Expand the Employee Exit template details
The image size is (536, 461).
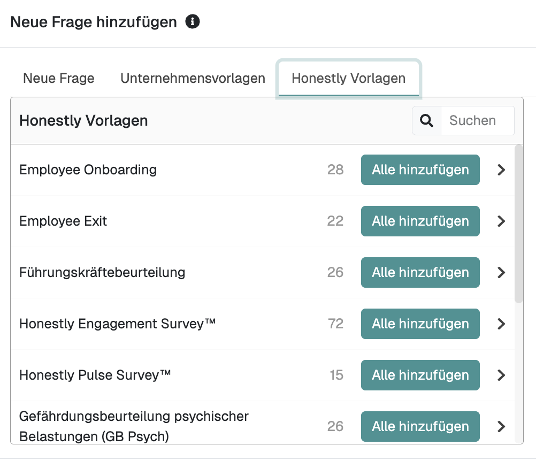(501, 221)
